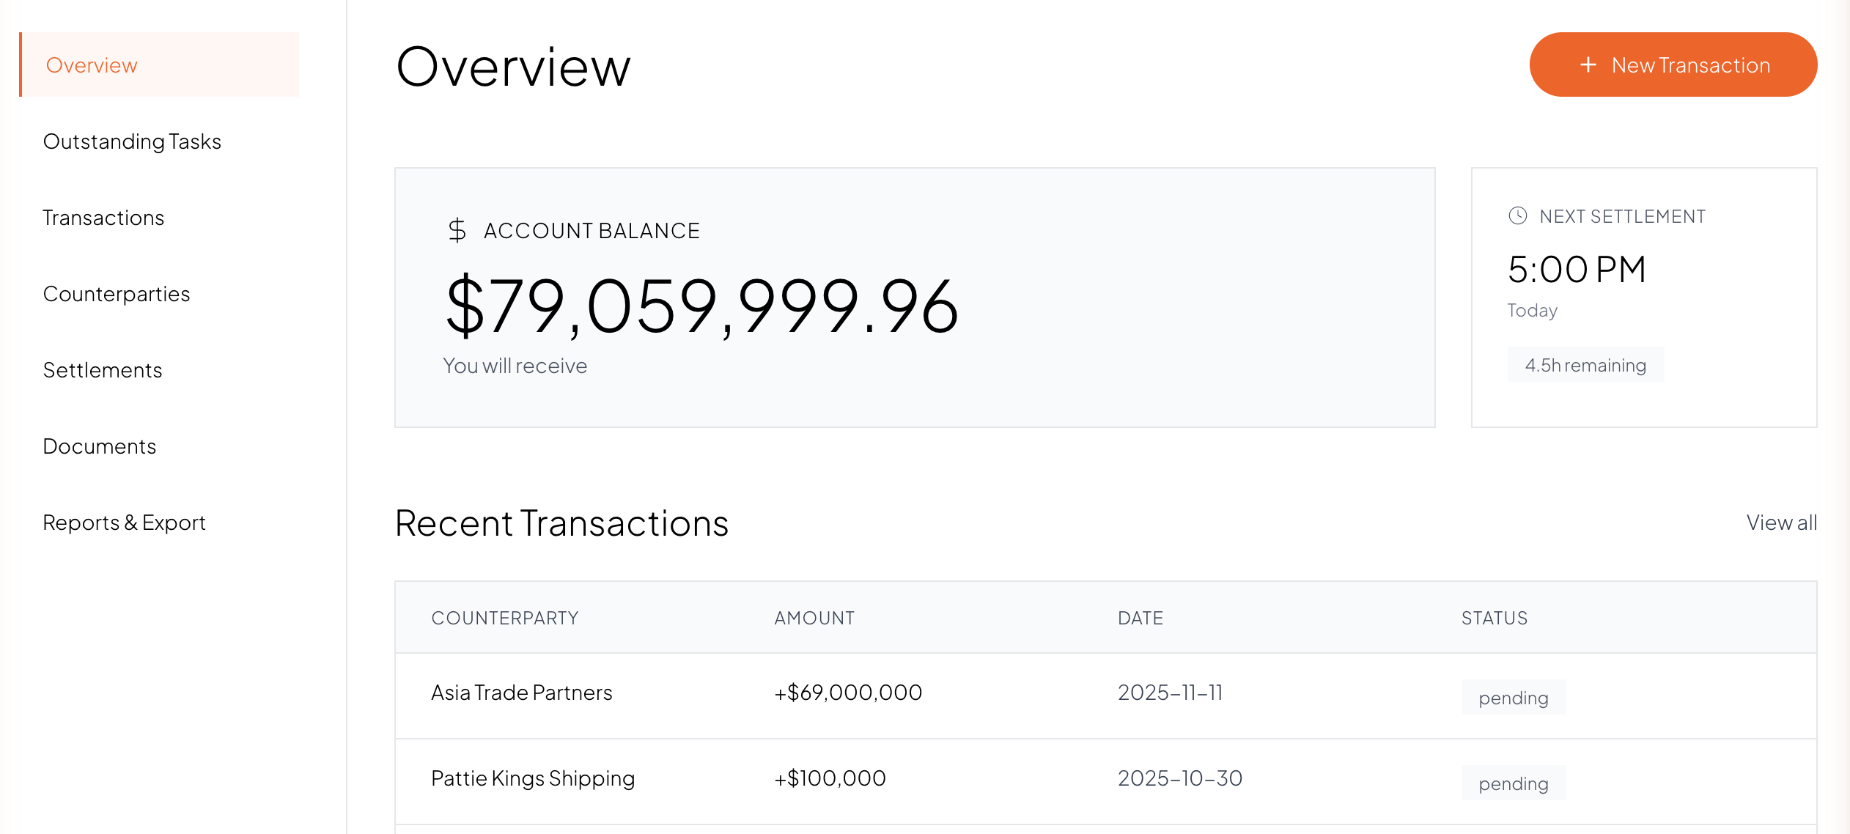Open Documents in the sidebar
Image resolution: width=1850 pixels, height=834 pixels.
click(x=100, y=446)
